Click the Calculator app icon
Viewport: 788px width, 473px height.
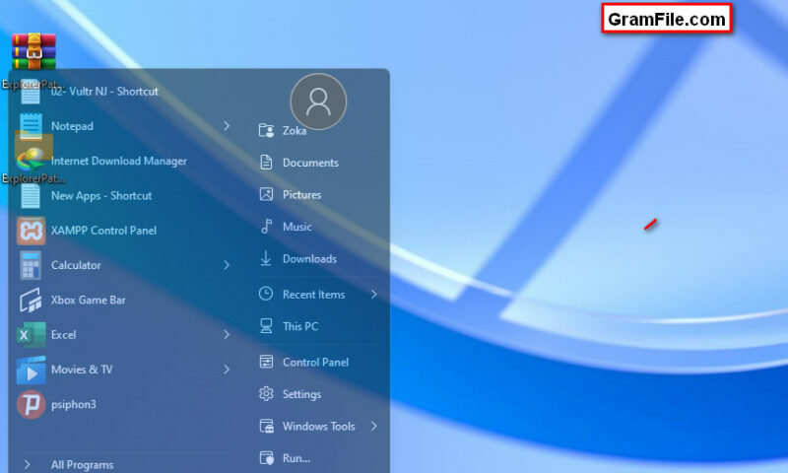coord(31,265)
